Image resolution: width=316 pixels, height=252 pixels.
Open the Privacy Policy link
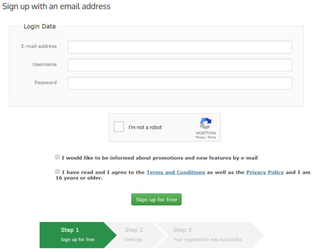(265, 172)
